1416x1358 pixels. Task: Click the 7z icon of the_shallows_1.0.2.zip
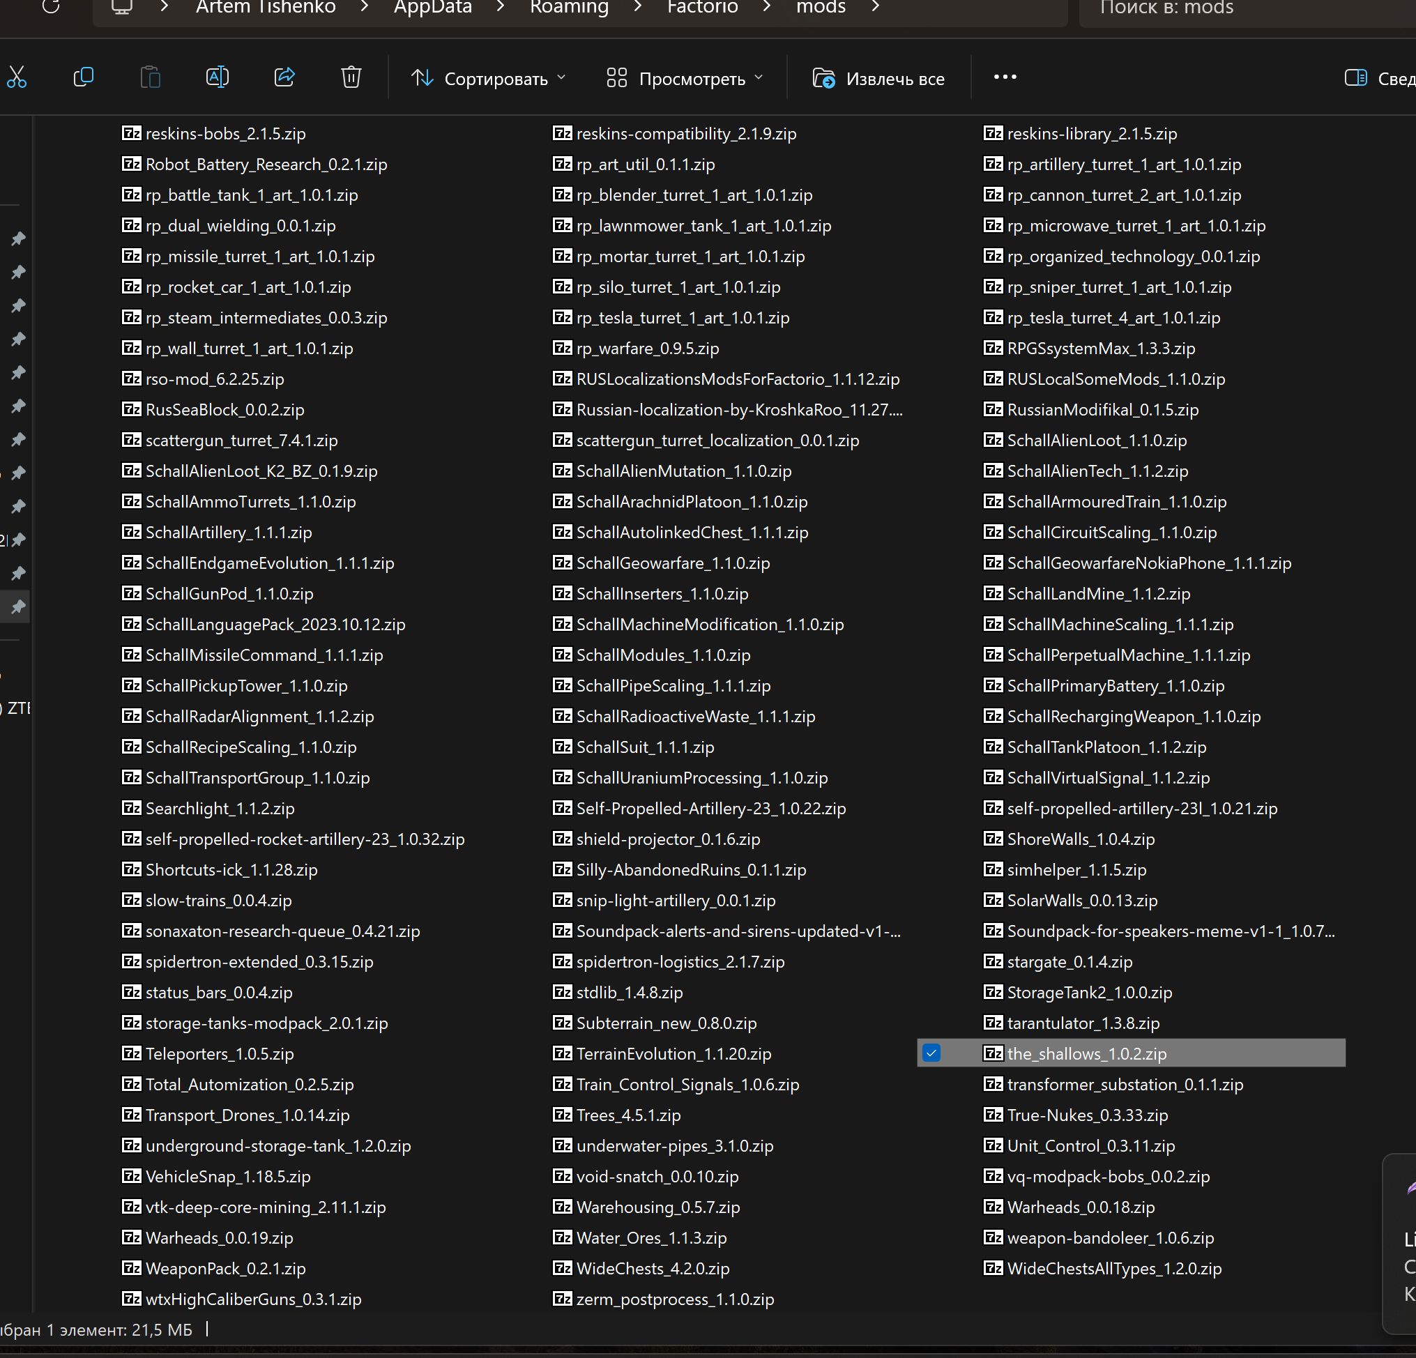(994, 1053)
